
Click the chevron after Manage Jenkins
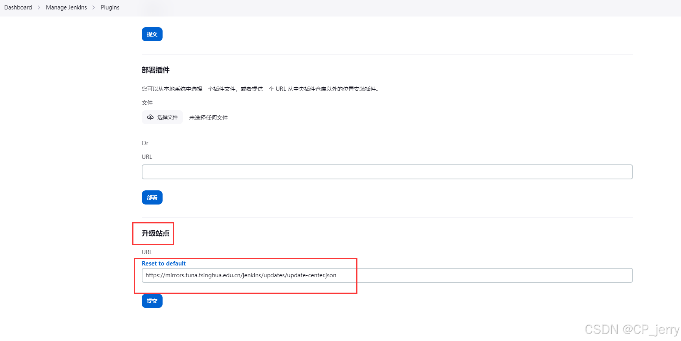(x=94, y=7)
